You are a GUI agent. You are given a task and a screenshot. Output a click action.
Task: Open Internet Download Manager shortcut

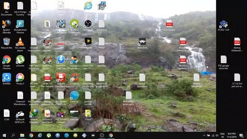(x=34, y=114)
